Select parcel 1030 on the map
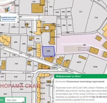 click(95, 67)
